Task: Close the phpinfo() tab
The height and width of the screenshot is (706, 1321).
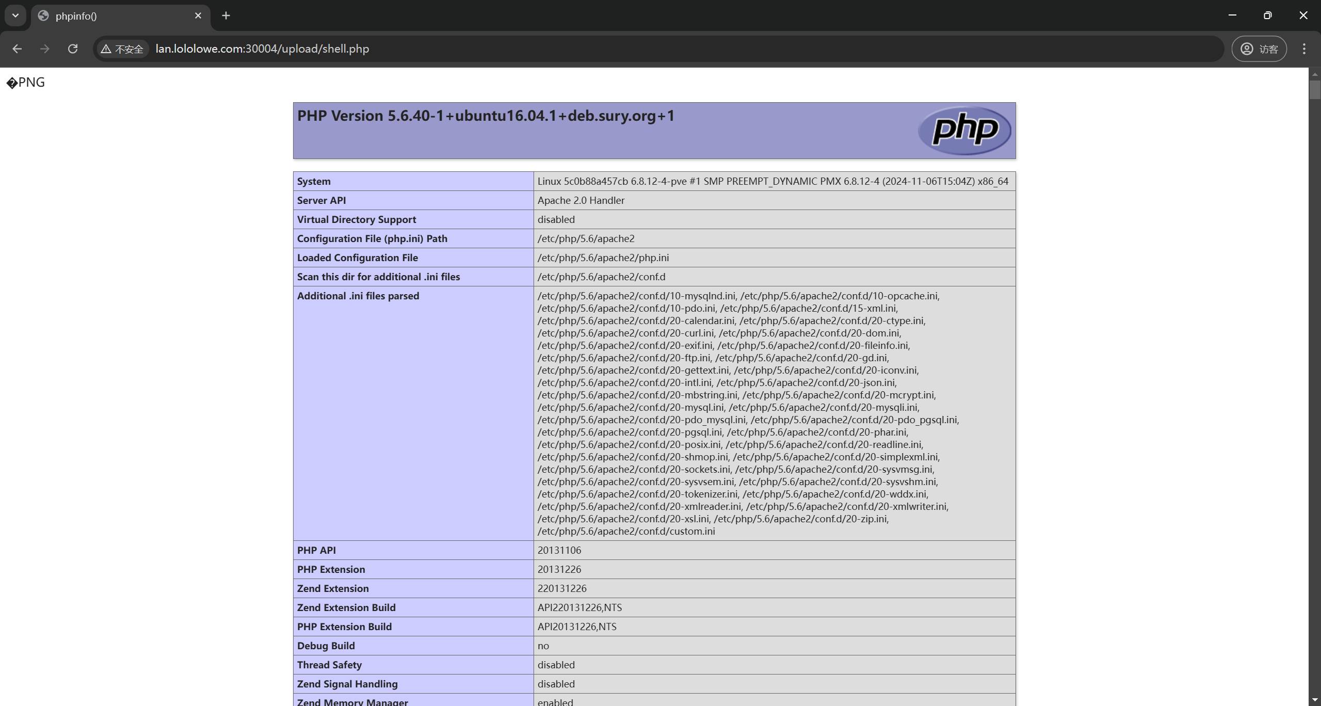Action: coord(198,16)
